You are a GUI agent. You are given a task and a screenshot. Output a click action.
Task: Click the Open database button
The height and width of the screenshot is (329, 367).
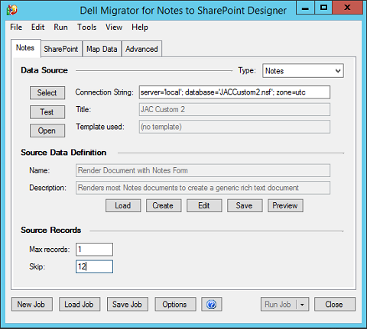coord(47,131)
